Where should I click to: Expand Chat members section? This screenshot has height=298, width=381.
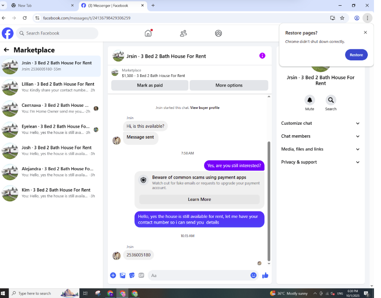coord(321,136)
